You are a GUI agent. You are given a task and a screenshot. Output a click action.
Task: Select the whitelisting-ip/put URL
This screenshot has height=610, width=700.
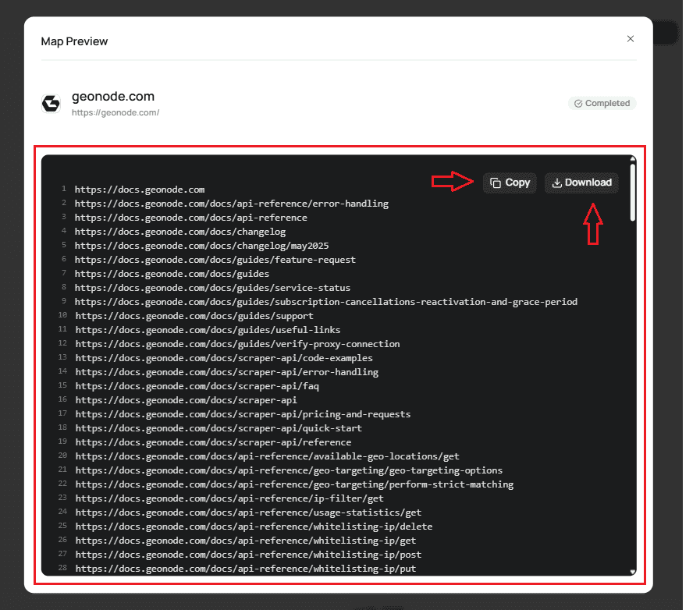click(x=246, y=569)
